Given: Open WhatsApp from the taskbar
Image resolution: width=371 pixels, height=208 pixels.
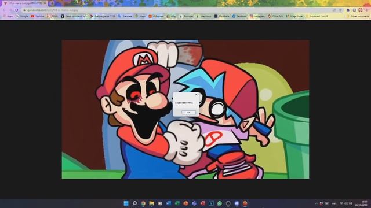Looking at the screenshot, I should tap(220, 203).
